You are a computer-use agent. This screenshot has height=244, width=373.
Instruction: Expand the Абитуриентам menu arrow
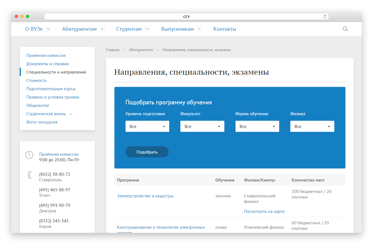[x=102, y=29]
